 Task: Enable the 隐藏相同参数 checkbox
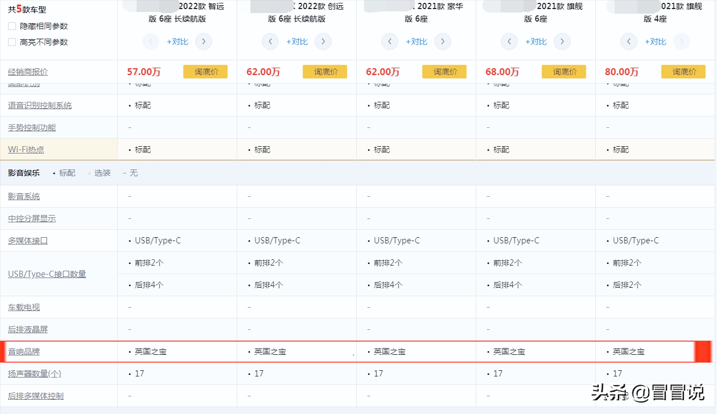[12, 26]
